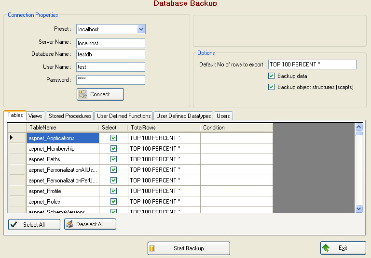Click TotalRows cell for aspnet_Profile
The image size is (371, 258).
pyautogui.click(x=164, y=191)
